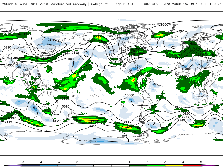The image size is (223, 167).
Task: Click the 'F378' forecast hour text
Action: coord(166,4)
